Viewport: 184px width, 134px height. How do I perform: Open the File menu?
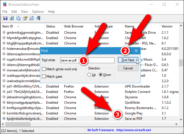5,12
